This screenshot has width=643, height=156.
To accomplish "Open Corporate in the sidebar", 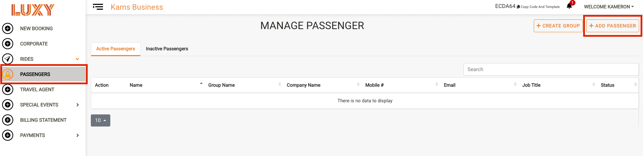I will point(34,44).
